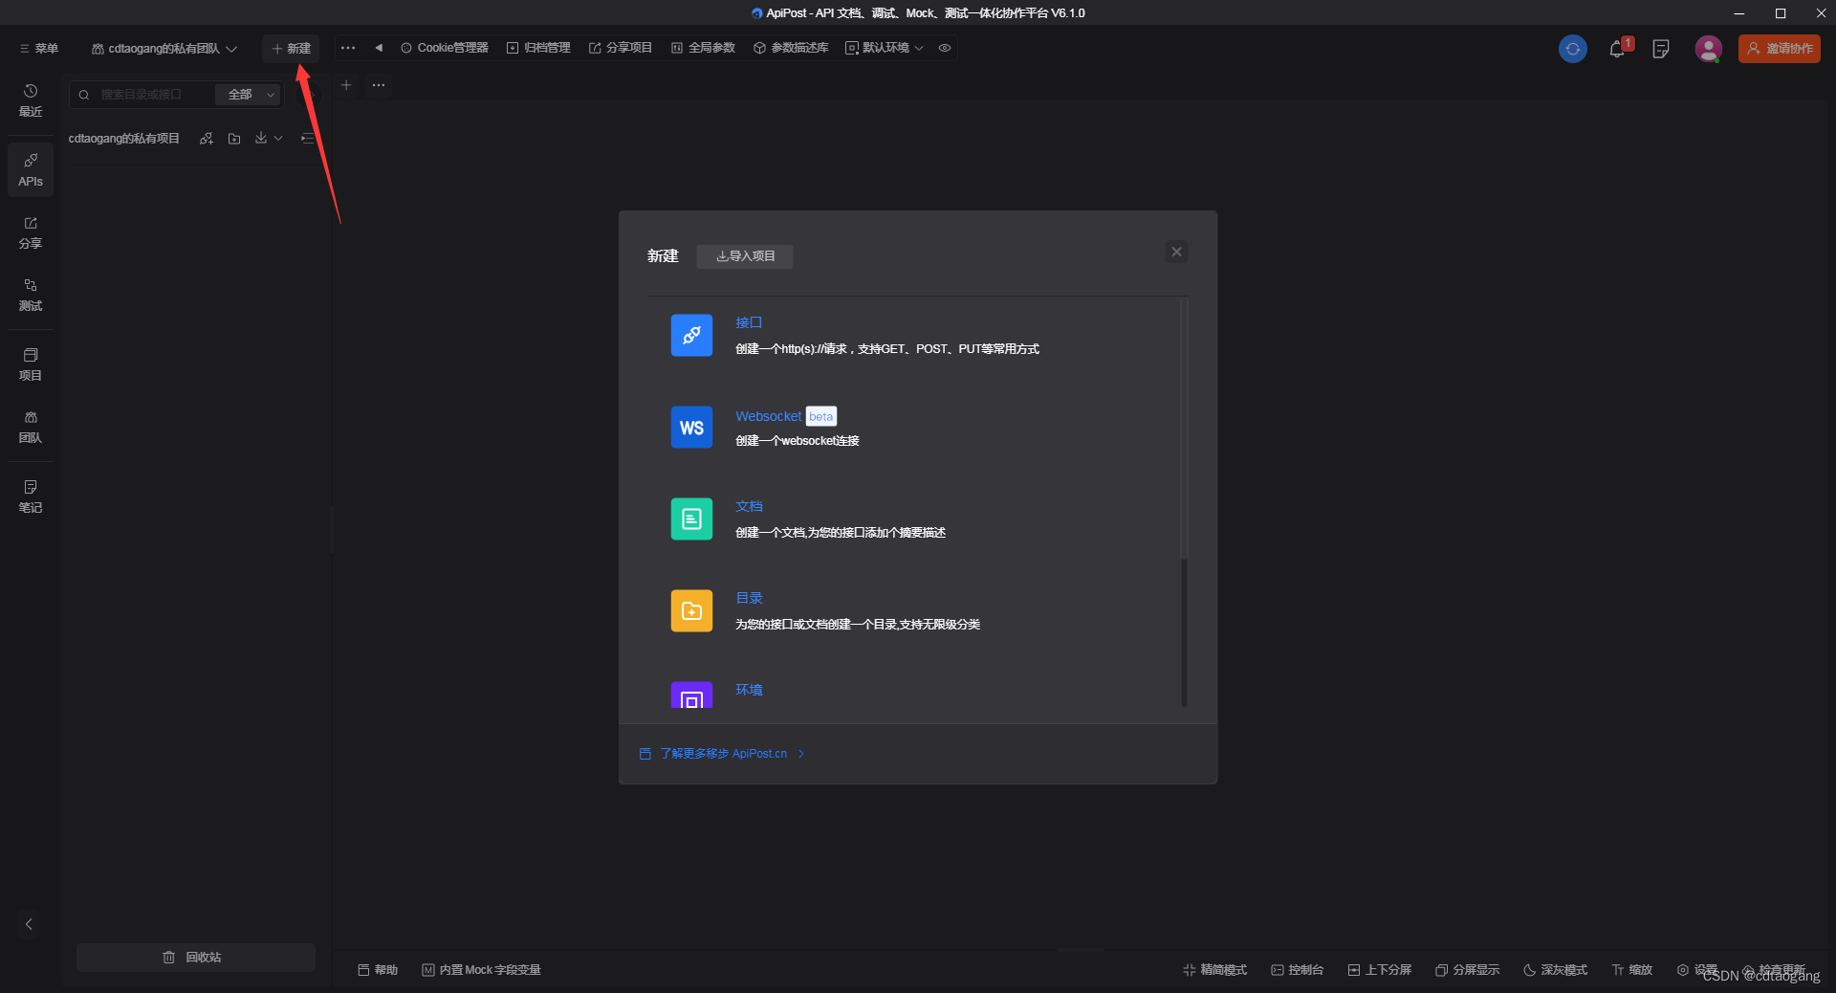Open notifications bell icon
This screenshot has height=993, width=1836.
pos(1618,49)
